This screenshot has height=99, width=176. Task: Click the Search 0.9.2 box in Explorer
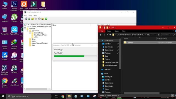coord(168,35)
